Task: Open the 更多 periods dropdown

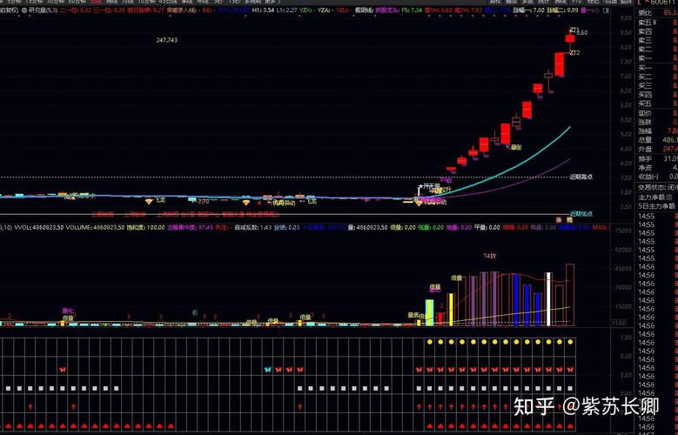Action: [x=271, y=2]
